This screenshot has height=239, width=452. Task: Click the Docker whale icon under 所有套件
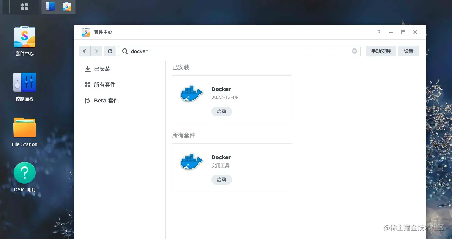tap(191, 161)
